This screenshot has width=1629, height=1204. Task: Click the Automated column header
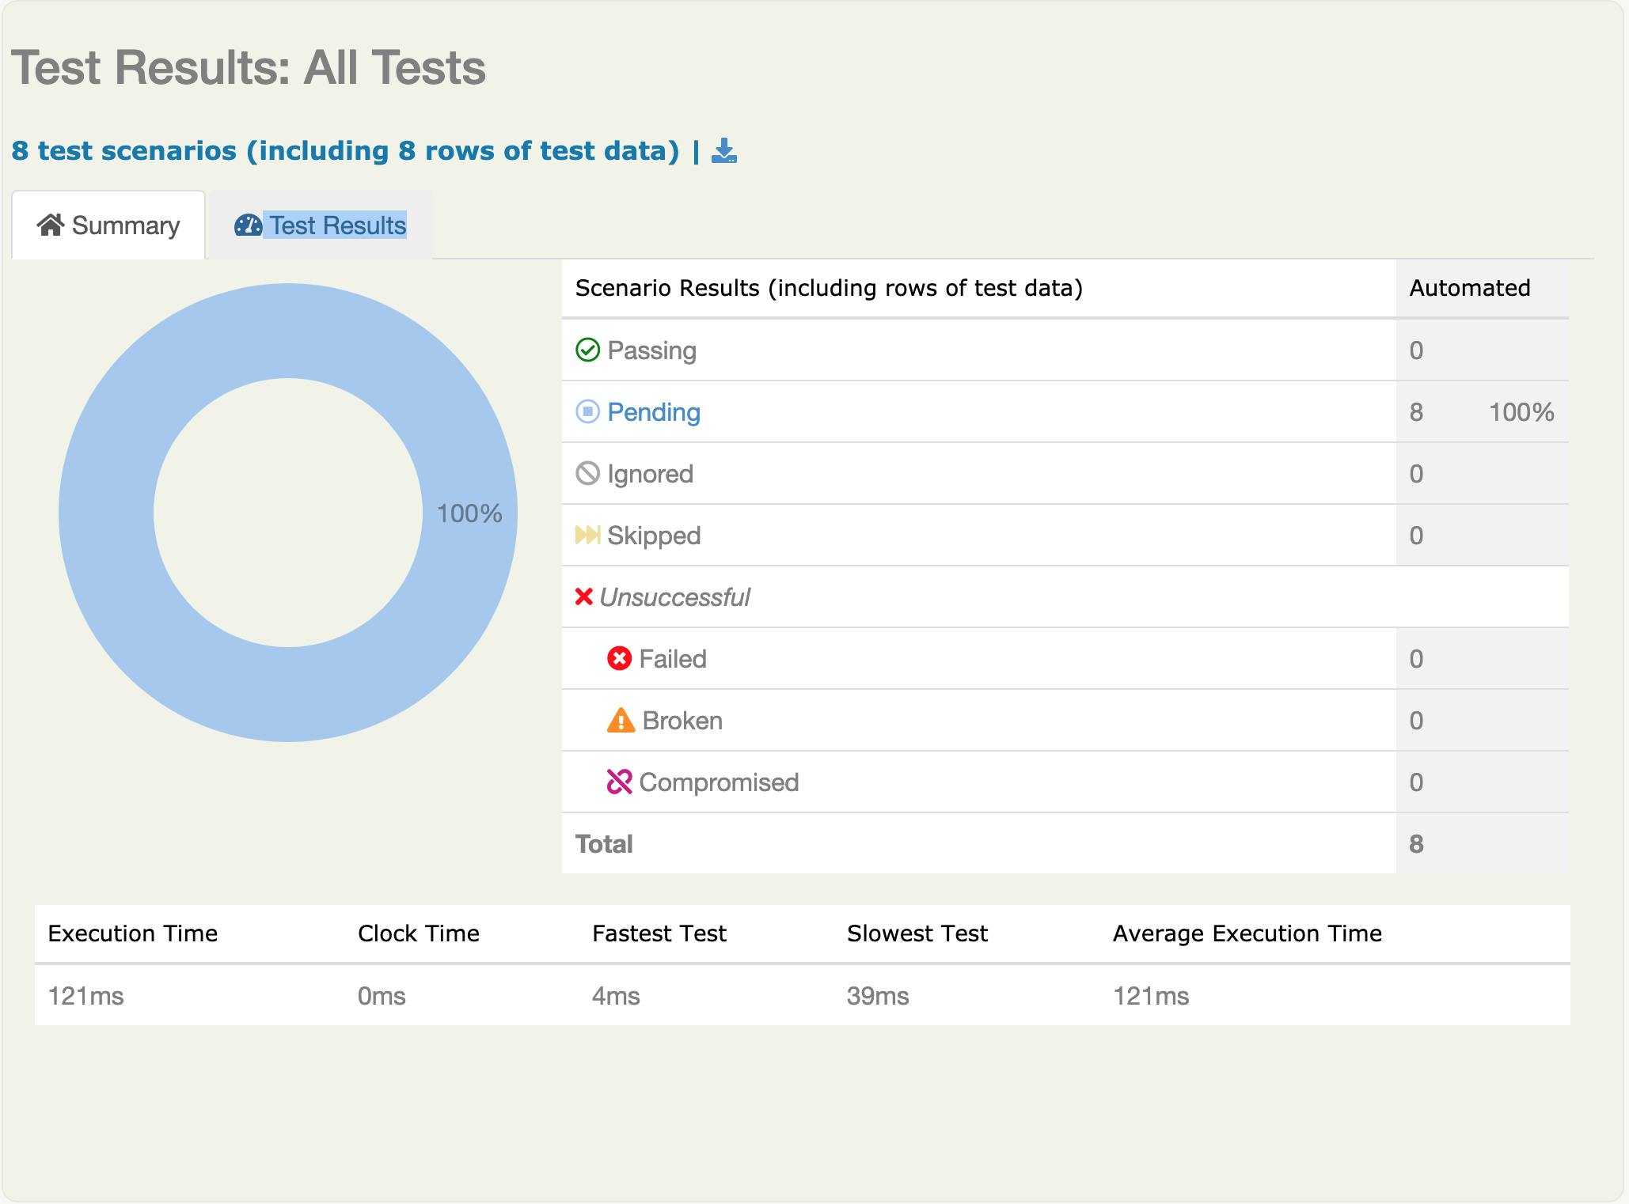[1469, 288]
